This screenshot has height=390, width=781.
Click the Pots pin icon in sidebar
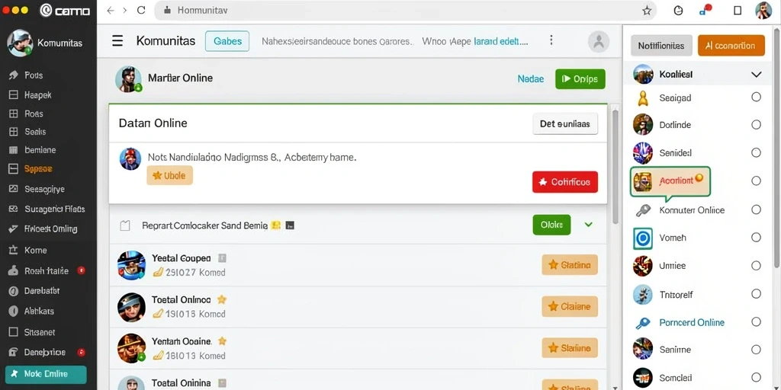pyautogui.click(x=14, y=75)
